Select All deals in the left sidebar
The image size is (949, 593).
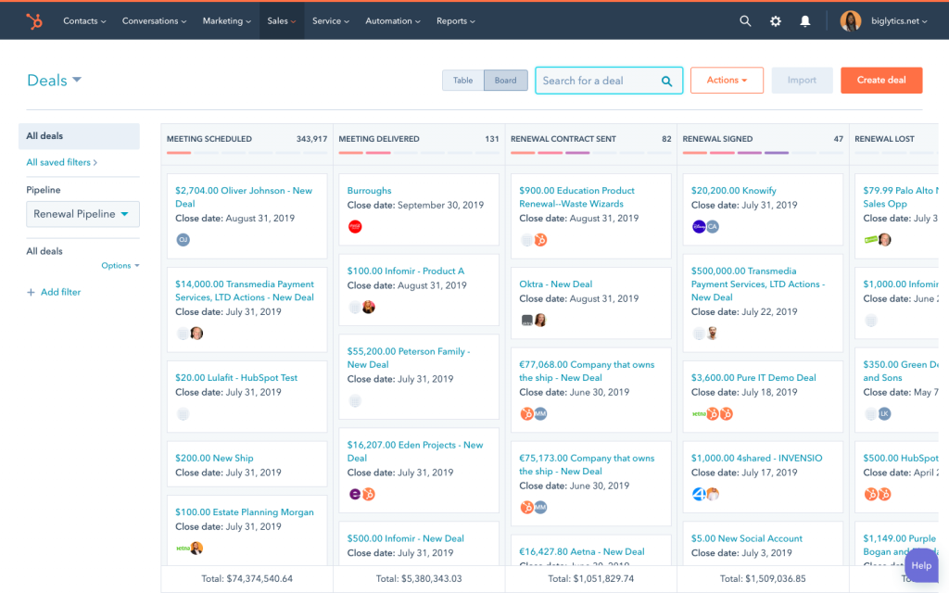click(x=80, y=136)
